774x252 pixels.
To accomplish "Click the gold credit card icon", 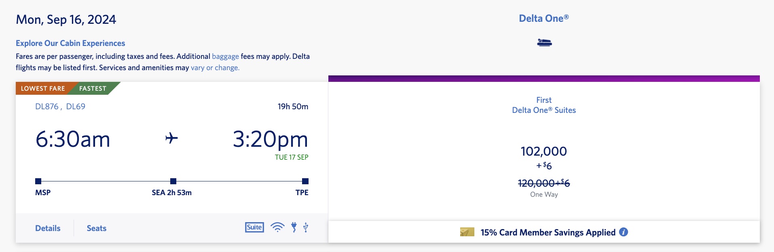I will pyautogui.click(x=467, y=232).
